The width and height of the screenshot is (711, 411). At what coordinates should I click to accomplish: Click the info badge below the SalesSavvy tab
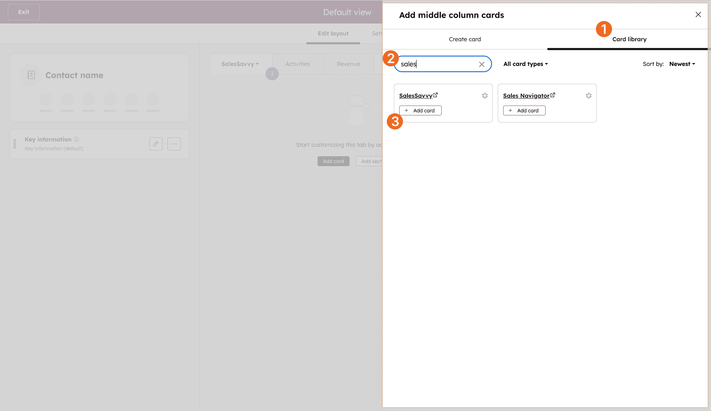click(x=272, y=74)
